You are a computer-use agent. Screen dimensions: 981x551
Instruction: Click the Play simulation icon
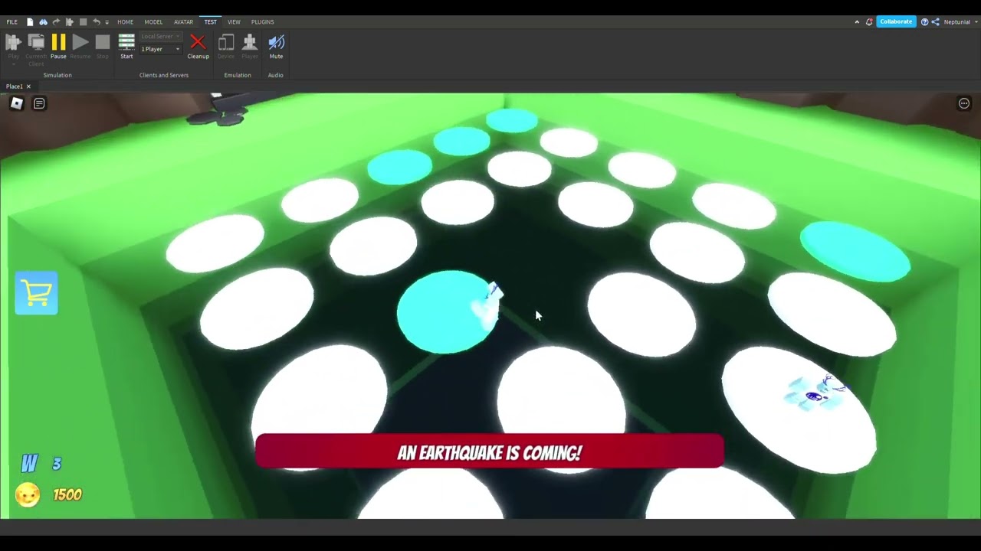[x=13, y=42]
